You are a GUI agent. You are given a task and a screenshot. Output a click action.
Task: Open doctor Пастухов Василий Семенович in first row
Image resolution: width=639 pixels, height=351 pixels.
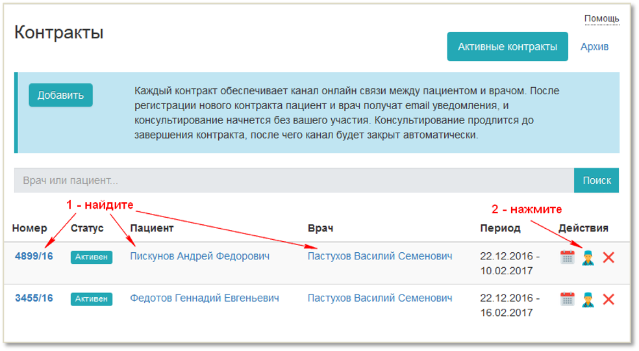(380, 256)
